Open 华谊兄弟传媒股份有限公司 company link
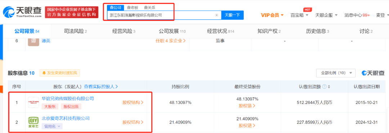The image size is (389, 133). point(68,99)
